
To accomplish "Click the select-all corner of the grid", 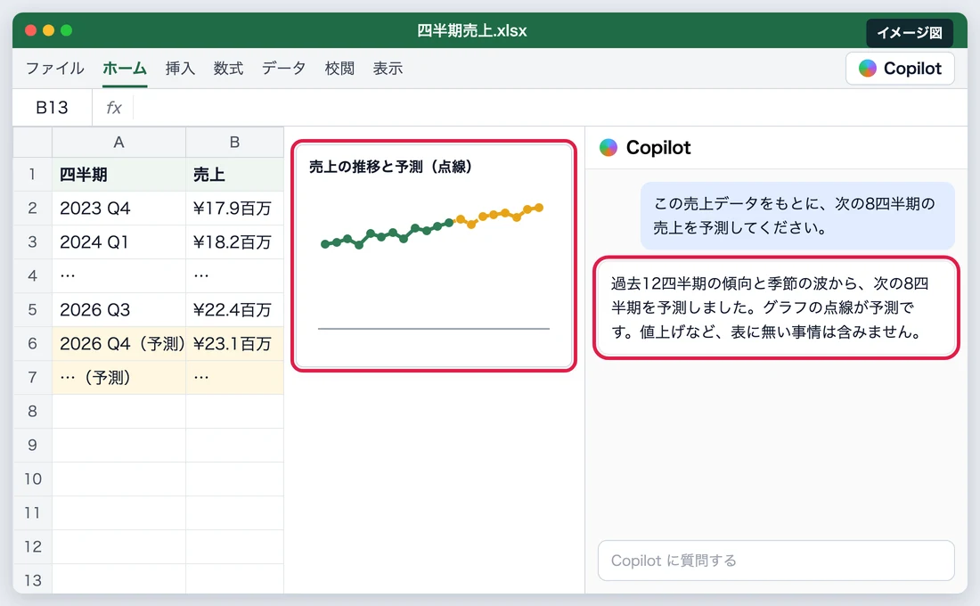I will [32, 142].
